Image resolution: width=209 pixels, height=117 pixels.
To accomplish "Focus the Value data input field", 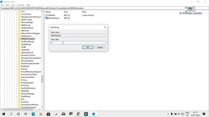I will (78, 43).
